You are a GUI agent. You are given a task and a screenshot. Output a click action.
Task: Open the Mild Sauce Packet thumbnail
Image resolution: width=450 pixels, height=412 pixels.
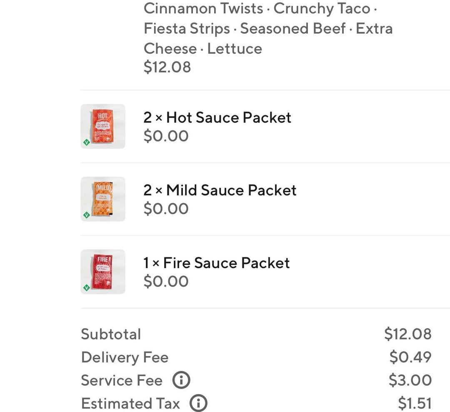tap(103, 199)
